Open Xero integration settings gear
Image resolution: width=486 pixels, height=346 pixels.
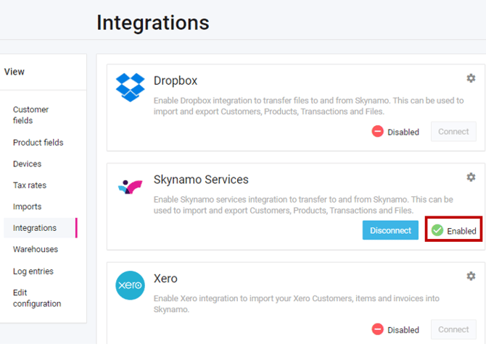(471, 276)
